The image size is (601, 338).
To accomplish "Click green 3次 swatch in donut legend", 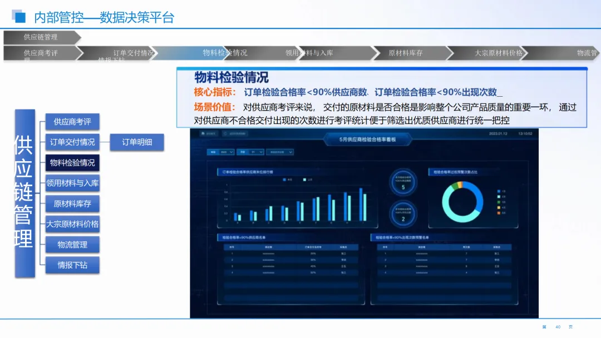I will (499, 202).
